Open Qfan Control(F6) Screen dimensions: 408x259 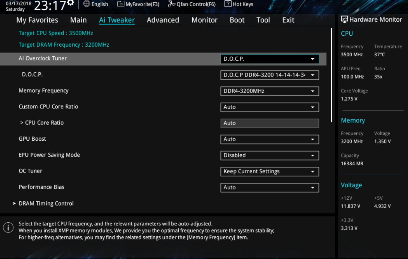(192, 4)
